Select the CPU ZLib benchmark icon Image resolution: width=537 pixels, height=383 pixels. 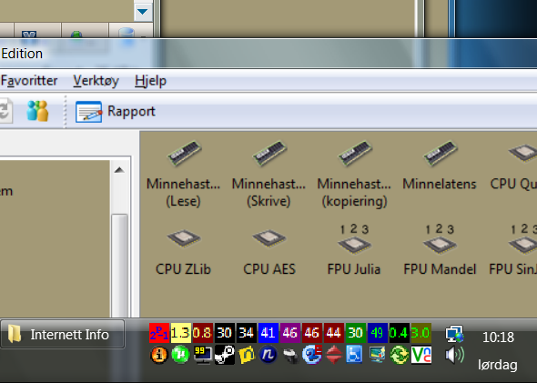point(183,252)
